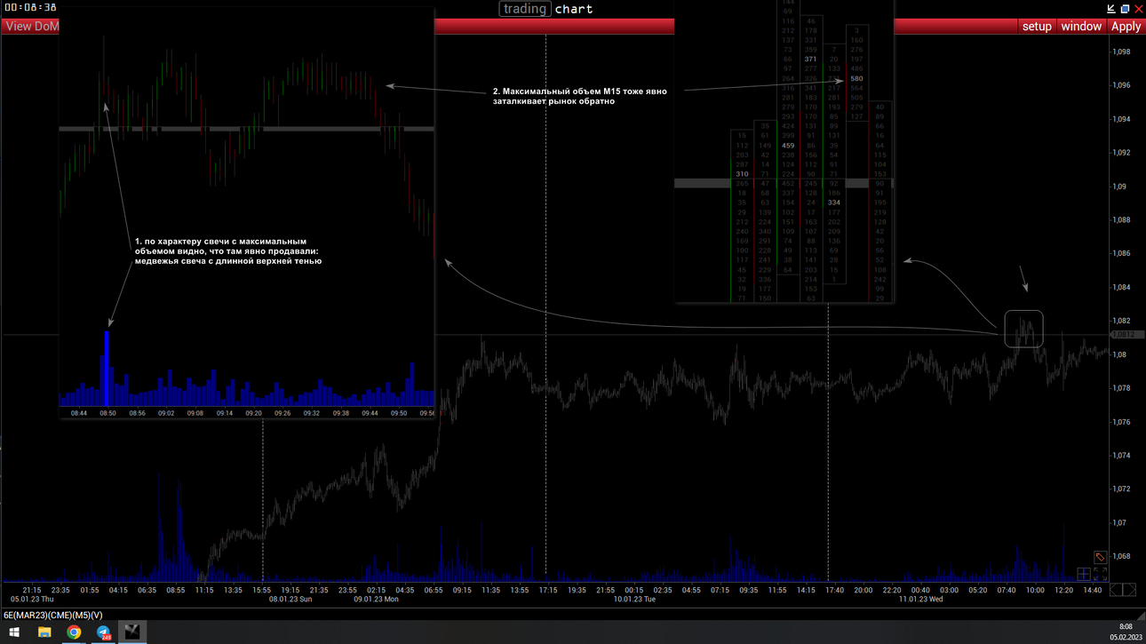Open Google Chrome from the taskbar
Image resolution: width=1146 pixels, height=644 pixels.
[74, 632]
